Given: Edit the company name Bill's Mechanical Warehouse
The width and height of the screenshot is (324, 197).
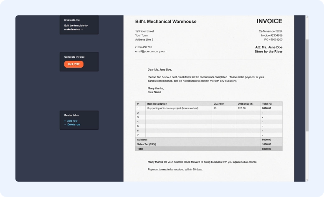Looking at the screenshot, I should (166, 22).
